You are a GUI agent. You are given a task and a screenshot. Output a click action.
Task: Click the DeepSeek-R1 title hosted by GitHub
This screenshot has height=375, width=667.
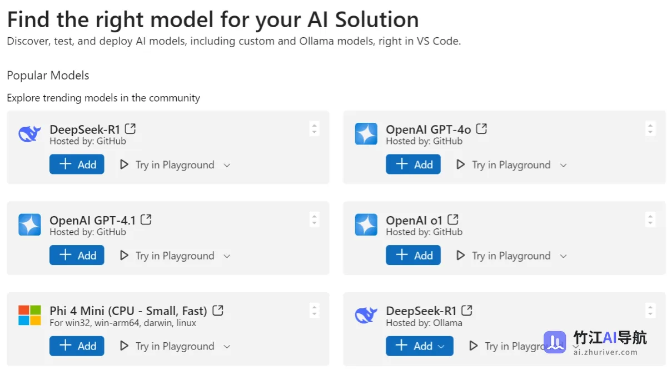coord(84,129)
